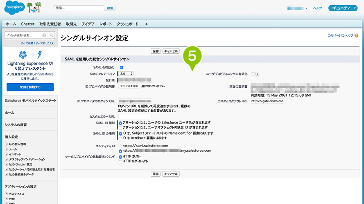
Task: Select assertion contains federation ID radio
Action: (120, 128)
